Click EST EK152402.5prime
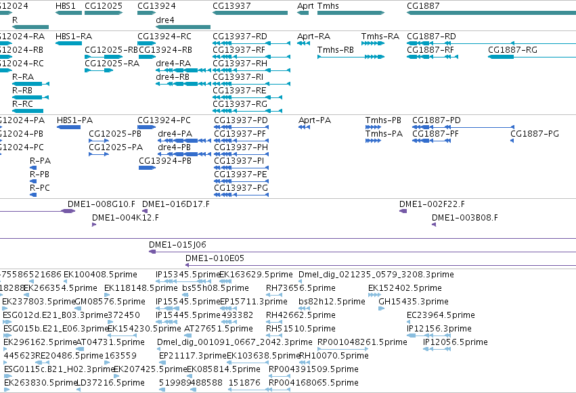 pyautogui.click(x=374, y=295)
